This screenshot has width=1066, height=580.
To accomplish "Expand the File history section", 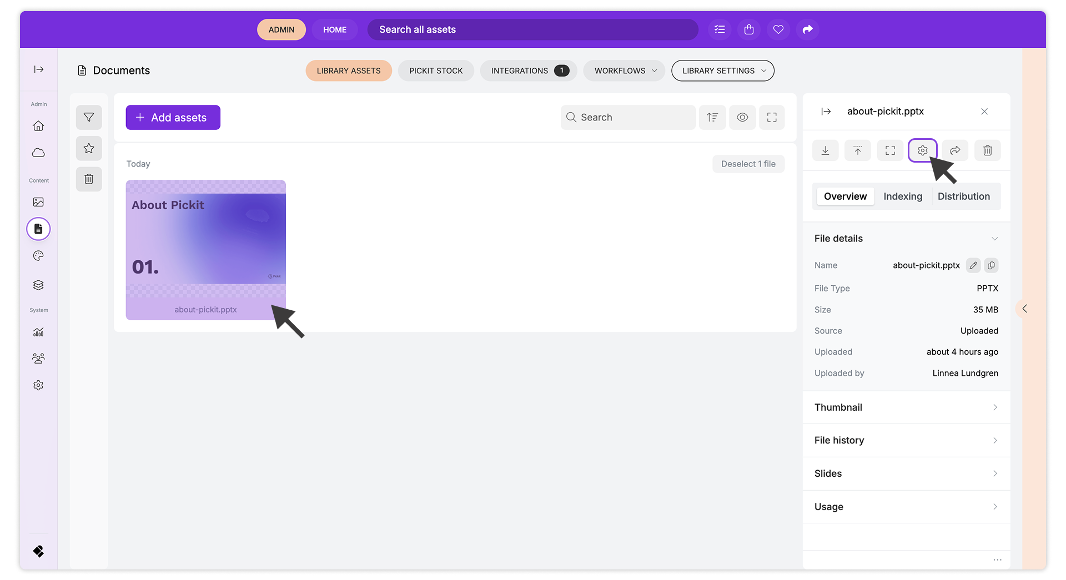I will coord(906,441).
